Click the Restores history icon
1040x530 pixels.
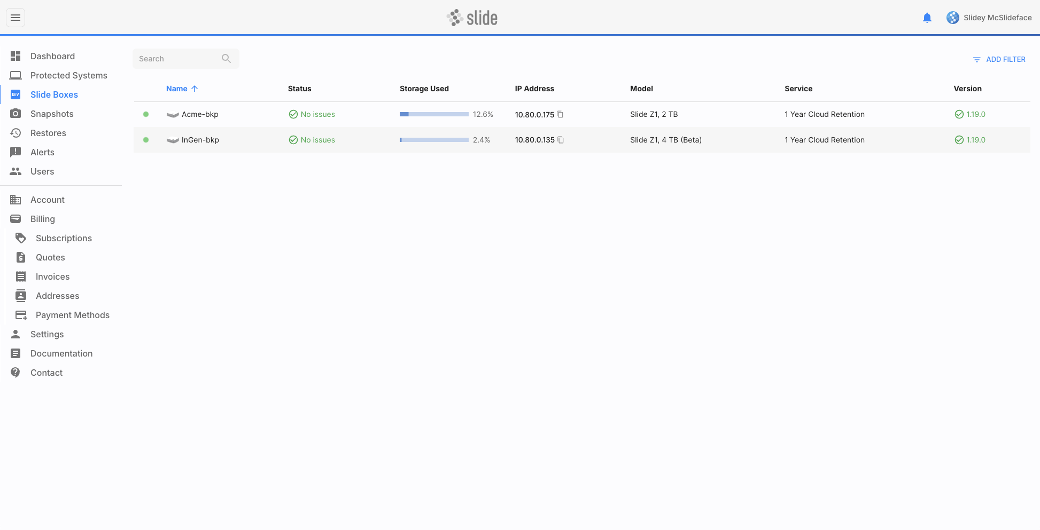(15, 133)
